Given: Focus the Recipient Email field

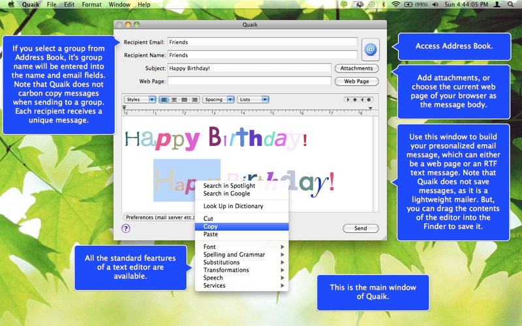Looking at the screenshot, I should point(262,42).
